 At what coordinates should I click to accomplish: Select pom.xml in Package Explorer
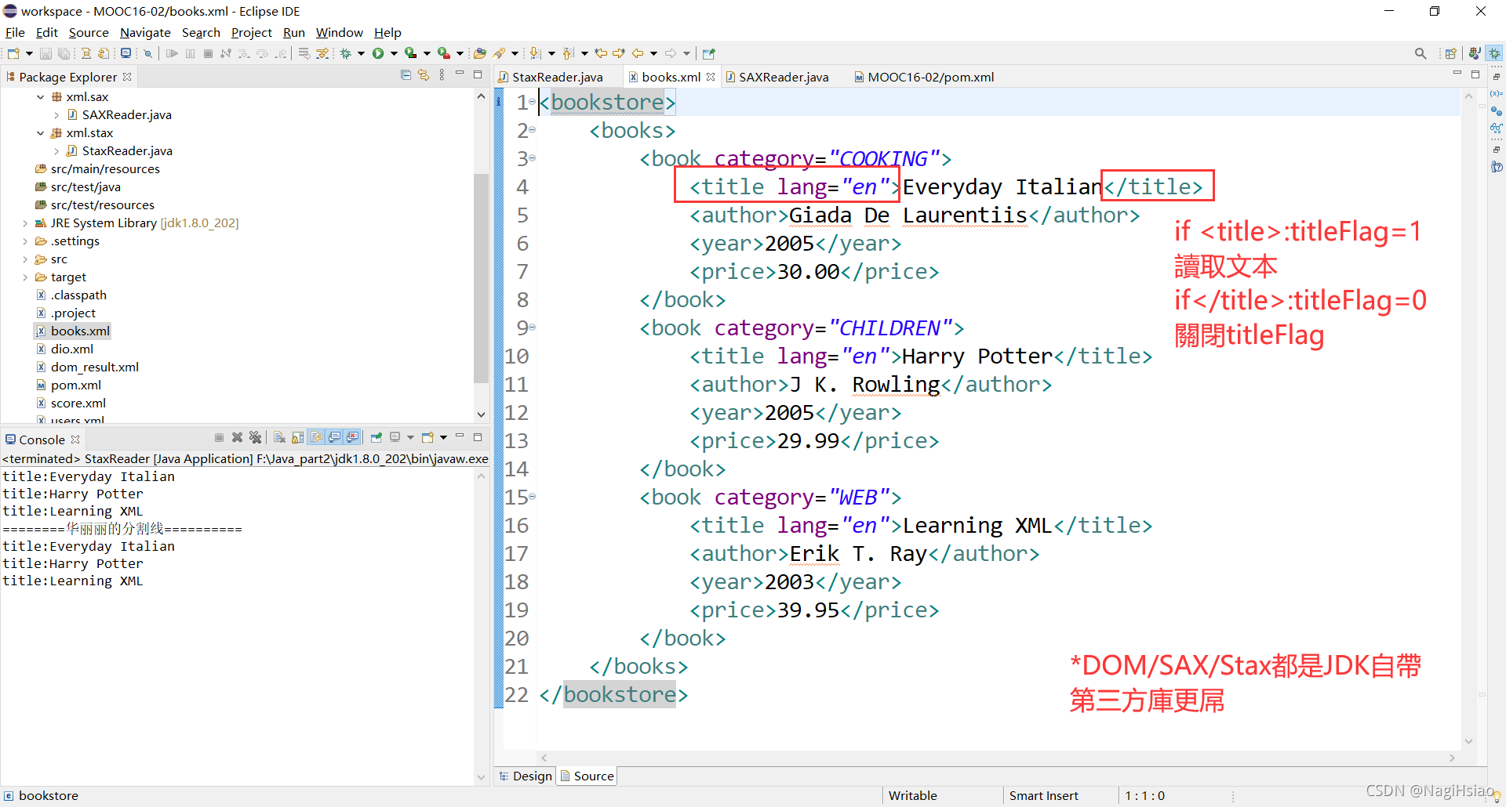[75, 385]
